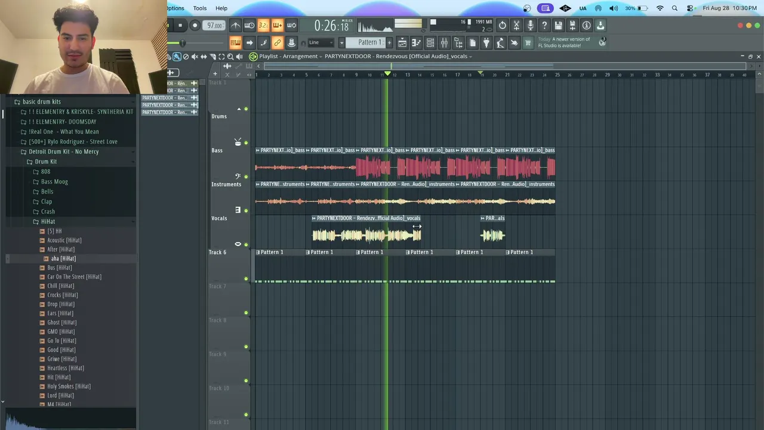Open help with the question mark icon

544,25
